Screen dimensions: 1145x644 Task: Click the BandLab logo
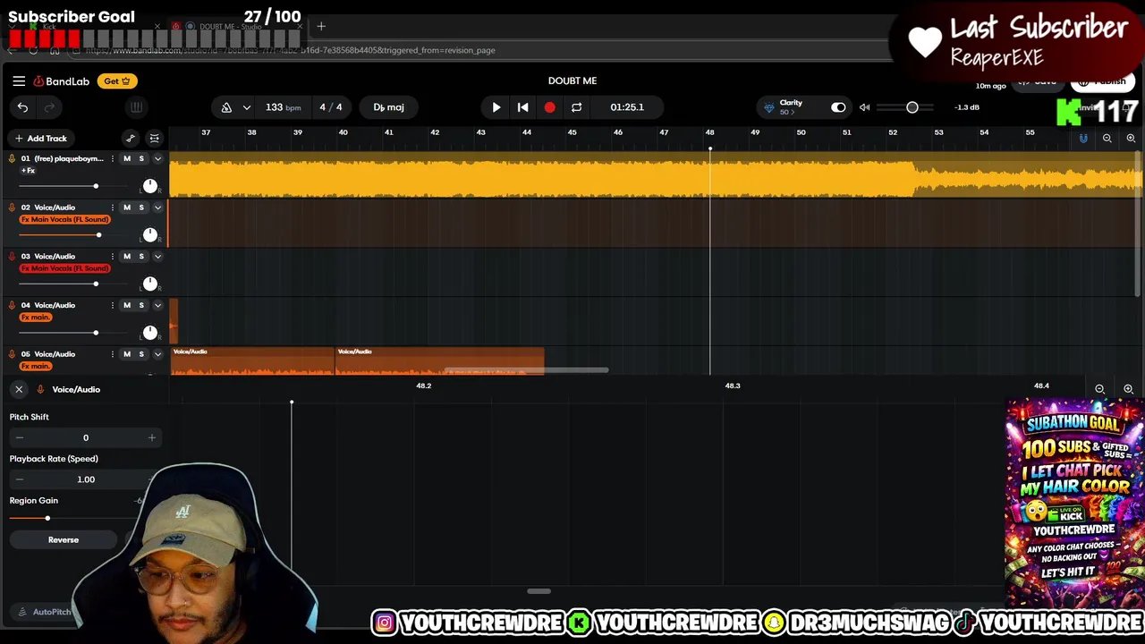pyautogui.click(x=62, y=81)
